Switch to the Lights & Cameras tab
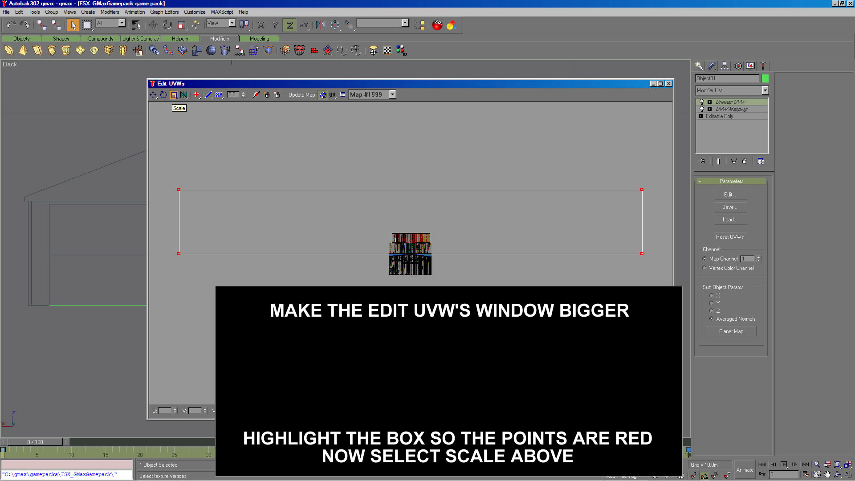The height and width of the screenshot is (481, 855). (140, 39)
